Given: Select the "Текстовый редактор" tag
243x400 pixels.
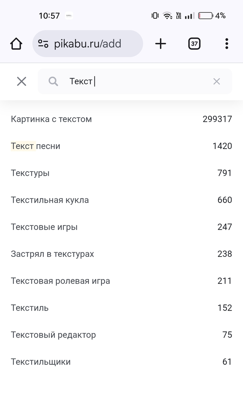Looking at the screenshot, I should 53,335.
